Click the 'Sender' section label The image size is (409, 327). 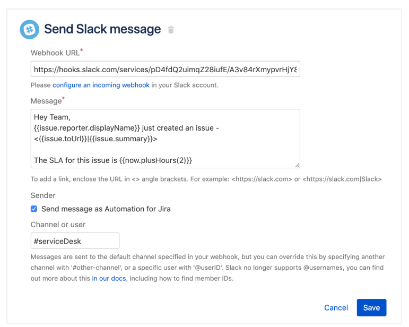43,196
